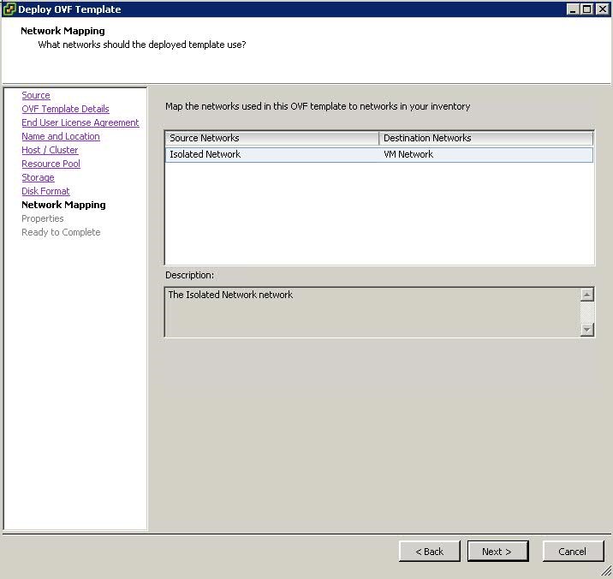Minimize the Deploy OVF Template window
This screenshot has width=613, height=579.
point(573,9)
